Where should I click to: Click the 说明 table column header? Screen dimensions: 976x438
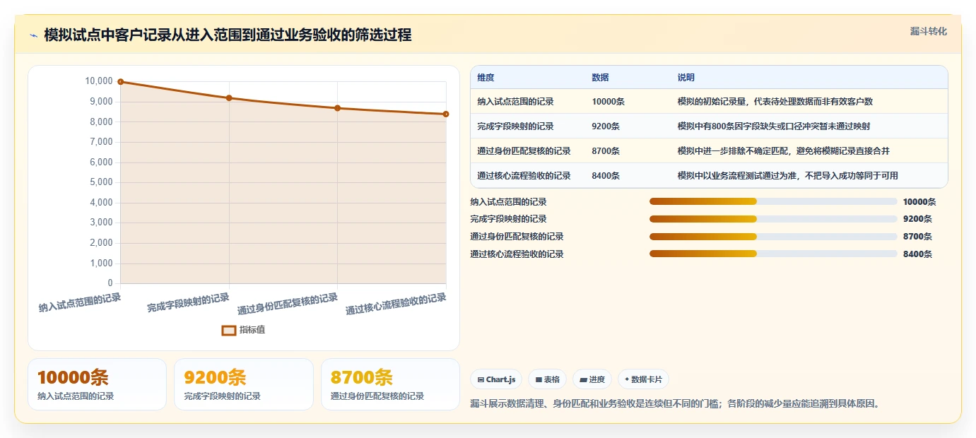686,78
